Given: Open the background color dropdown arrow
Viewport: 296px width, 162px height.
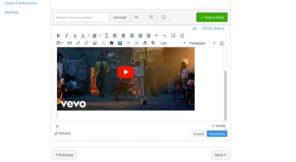Looking at the screenshot, I should click(x=100, y=36).
